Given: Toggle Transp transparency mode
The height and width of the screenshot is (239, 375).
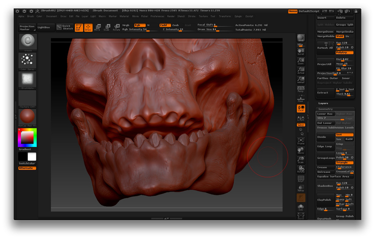Looking at the screenshot, I should (300, 188).
